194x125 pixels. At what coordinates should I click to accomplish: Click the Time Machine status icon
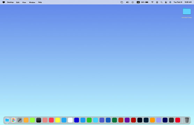point(133,2)
